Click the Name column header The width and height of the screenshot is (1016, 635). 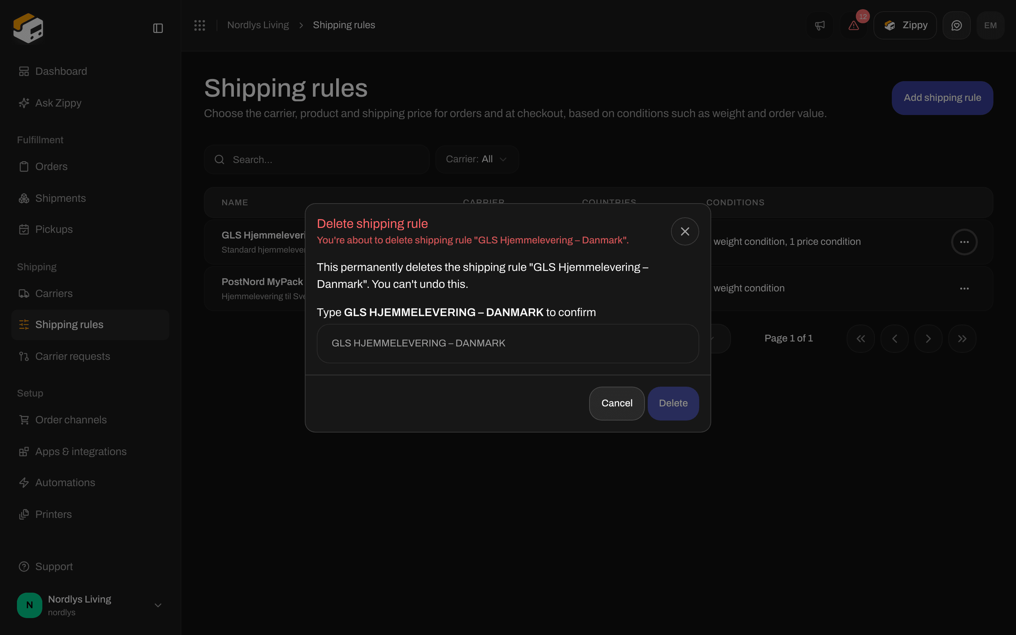(235, 202)
